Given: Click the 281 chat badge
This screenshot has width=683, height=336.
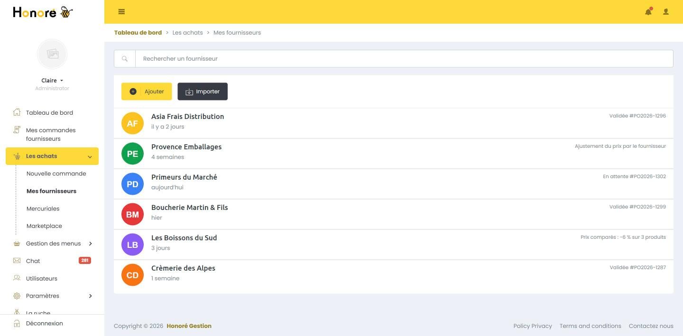Looking at the screenshot, I should pos(85,261).
